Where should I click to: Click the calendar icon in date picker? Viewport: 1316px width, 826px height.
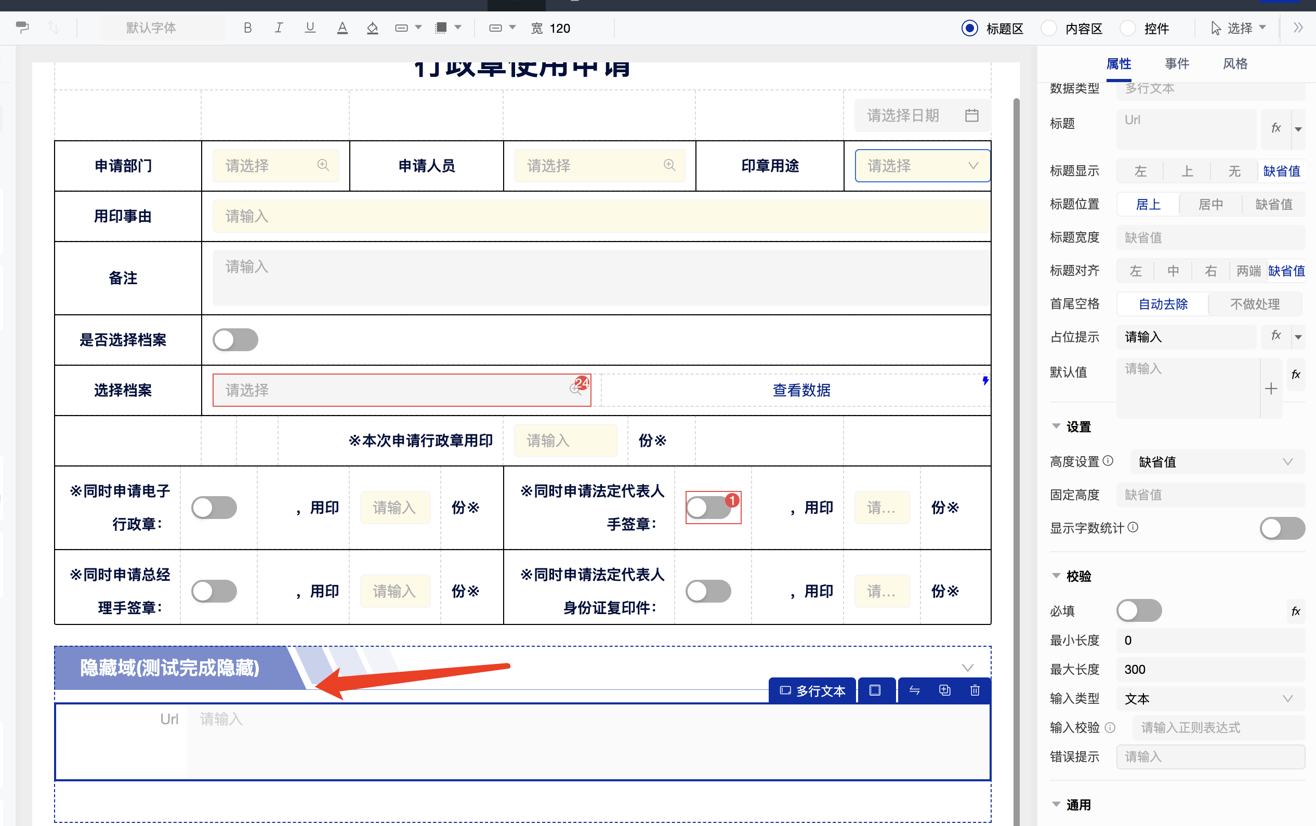point(971,115)
